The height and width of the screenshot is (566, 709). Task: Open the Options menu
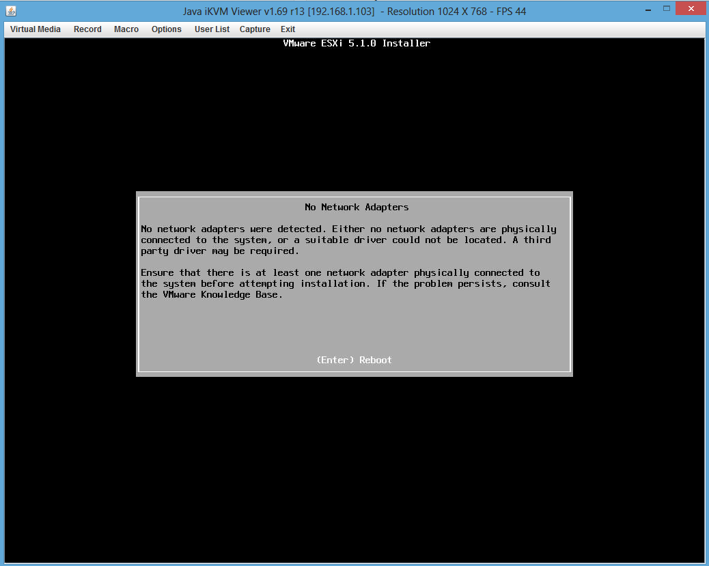point(167,29)
